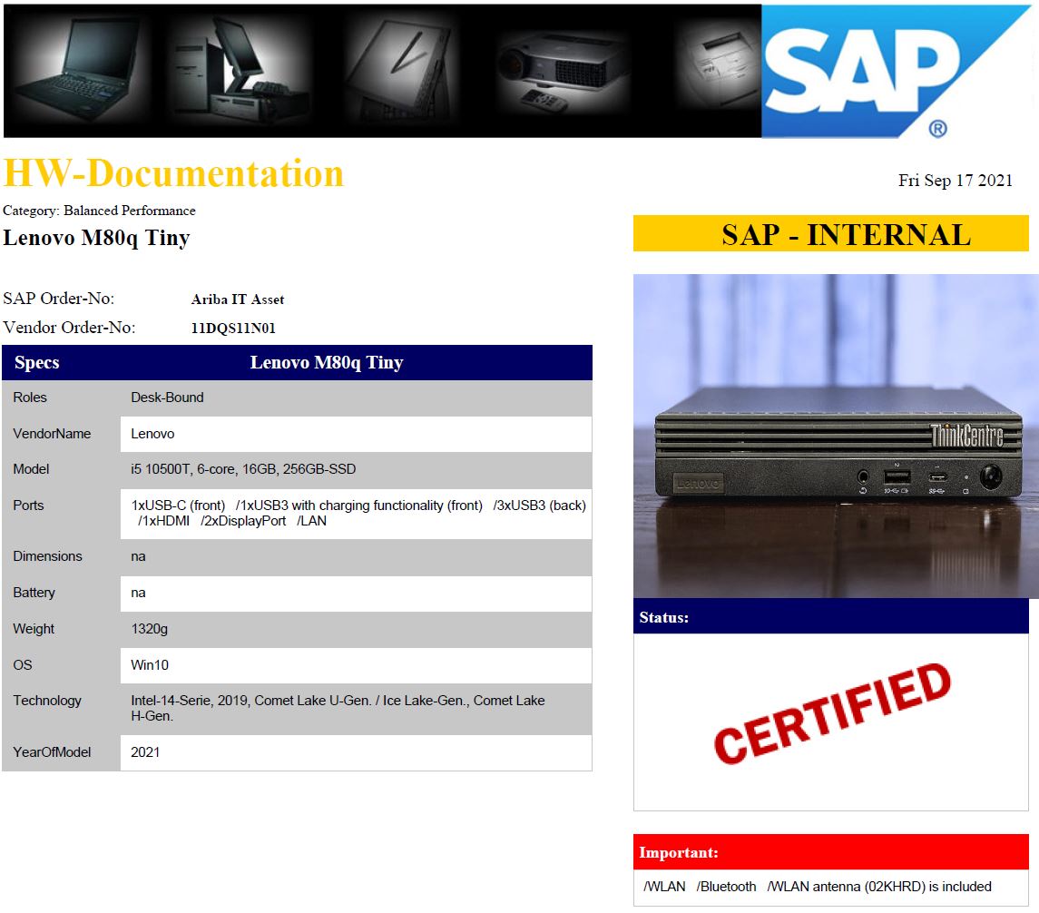The width and height of the screenshot is (1039, 913).
Task: Click the Model row label
Action: 31,469
